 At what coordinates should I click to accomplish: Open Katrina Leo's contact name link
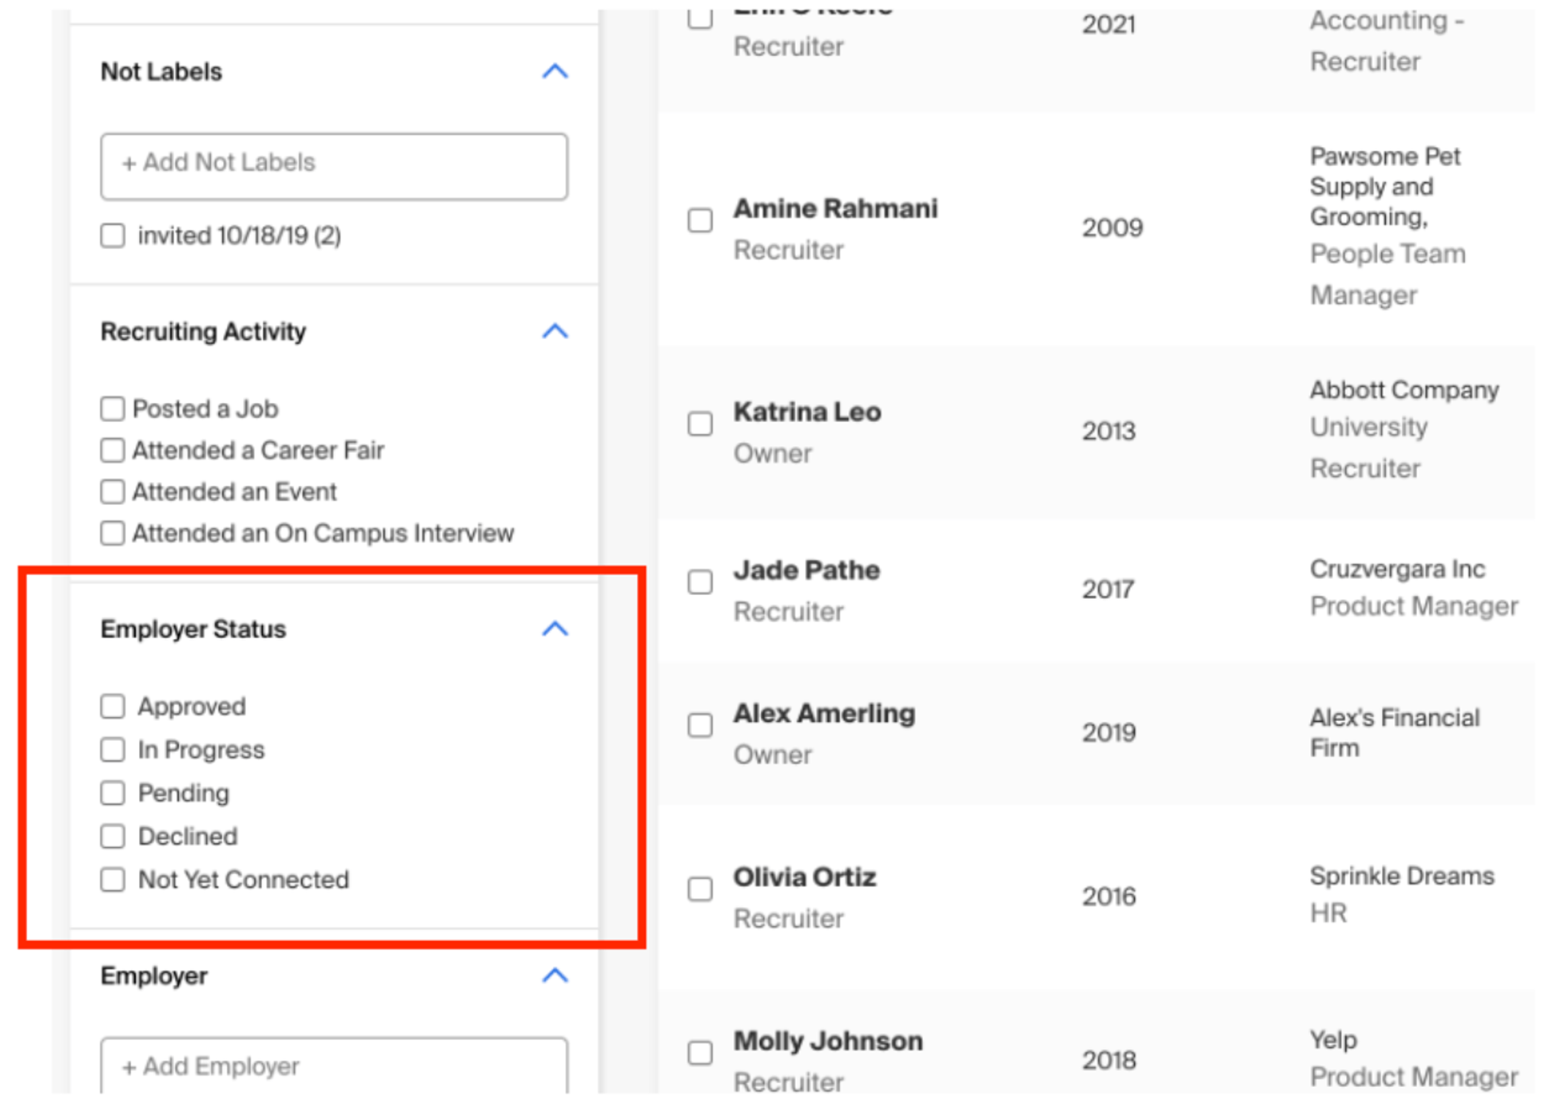pyautogui.click(x=807, y=412)
